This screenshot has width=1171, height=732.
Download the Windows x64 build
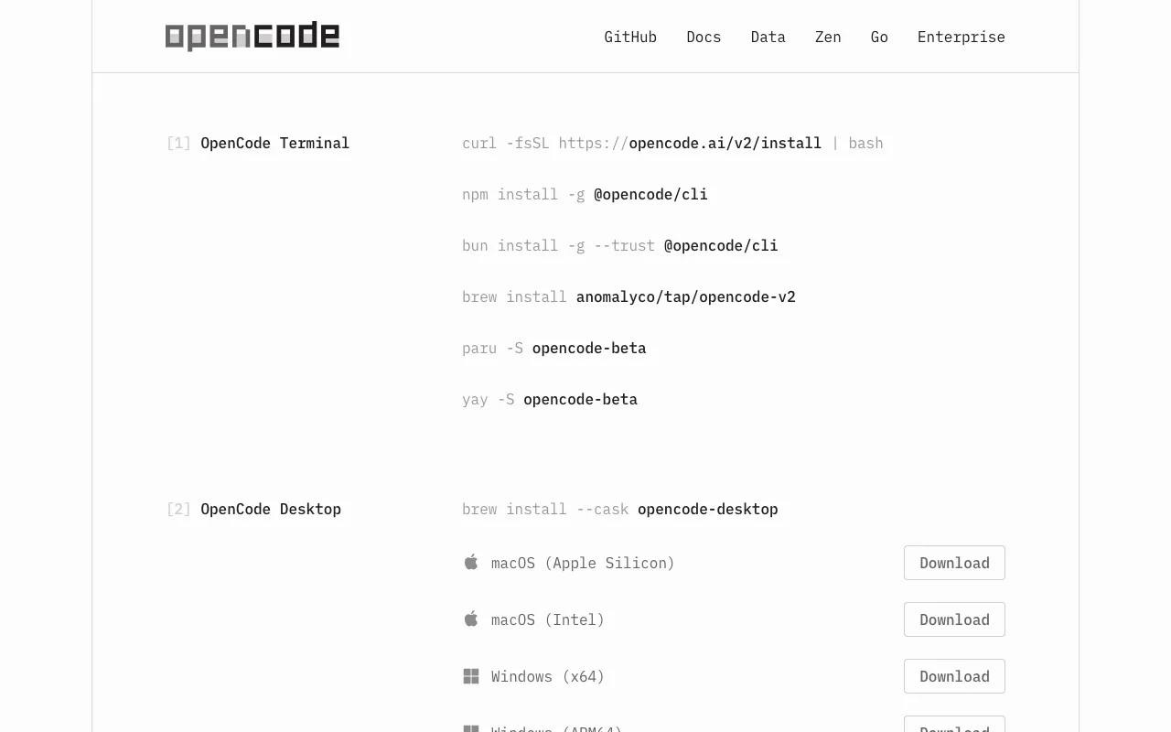click(x=954, y=676)
